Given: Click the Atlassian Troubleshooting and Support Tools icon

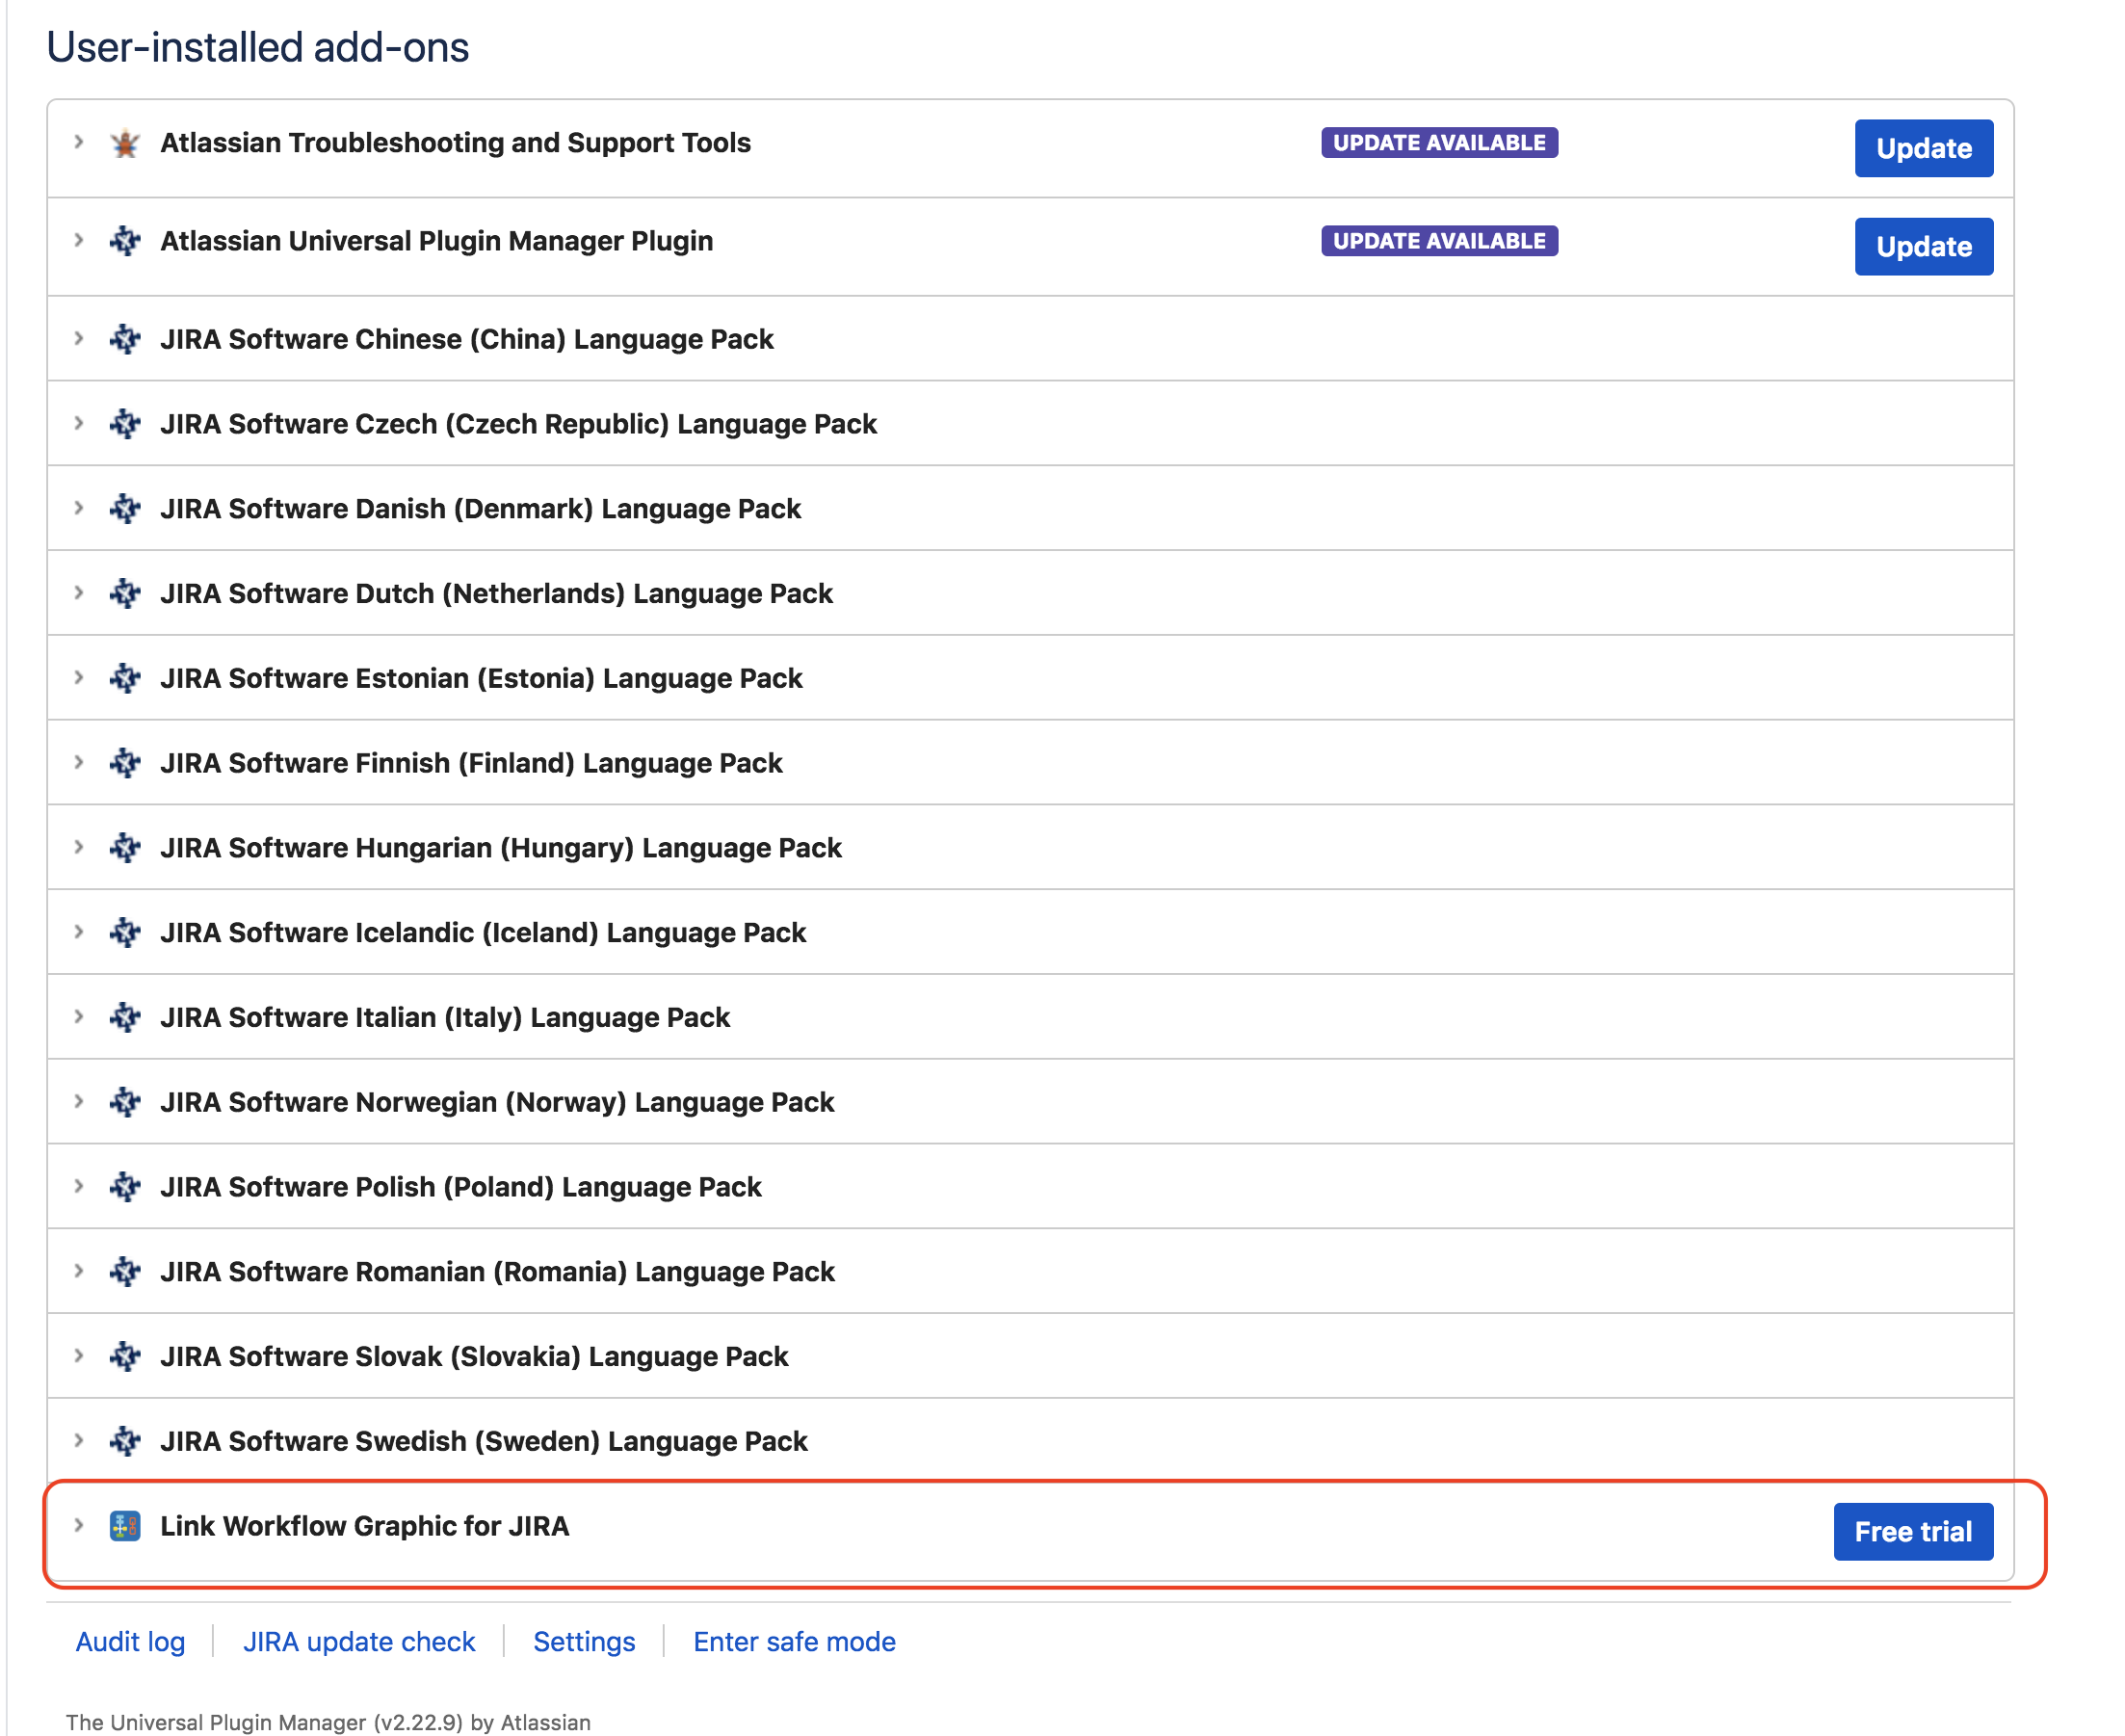Looking at the screenshot, I should coord(125,143).
